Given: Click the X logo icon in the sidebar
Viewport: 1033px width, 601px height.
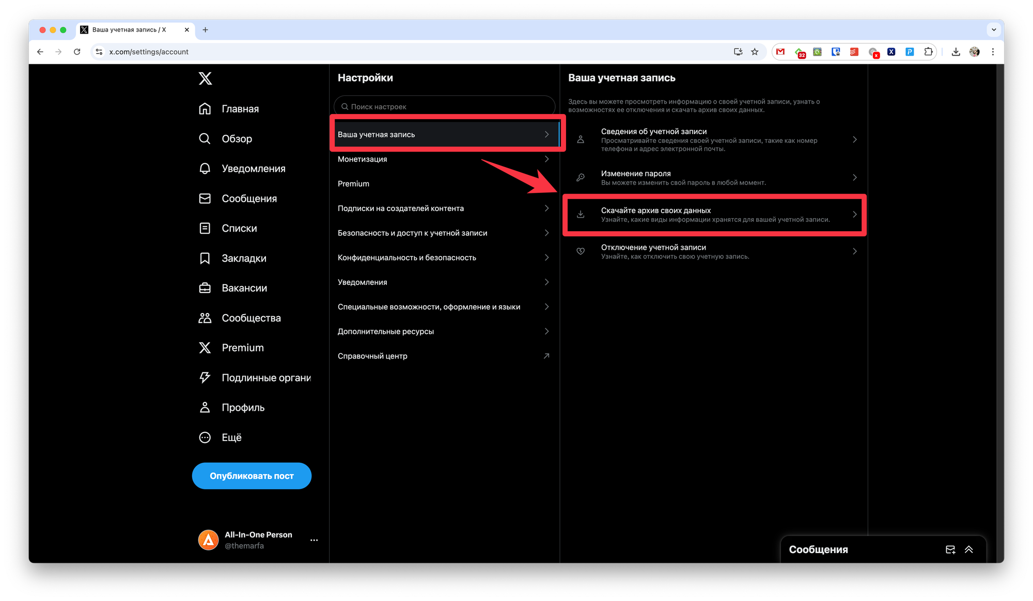Looking at the screenshot, I should coord(205,78).
